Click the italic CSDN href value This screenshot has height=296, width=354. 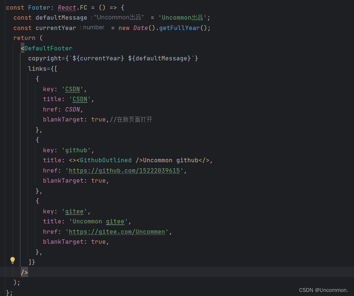tap(73, 110)
